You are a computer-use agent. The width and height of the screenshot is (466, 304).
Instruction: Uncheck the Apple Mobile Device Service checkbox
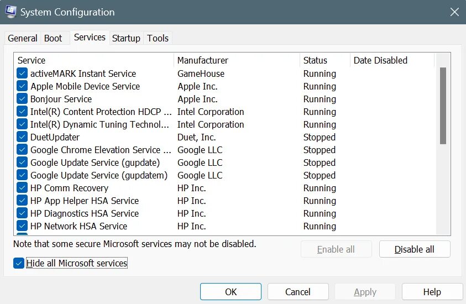(22, 86)
